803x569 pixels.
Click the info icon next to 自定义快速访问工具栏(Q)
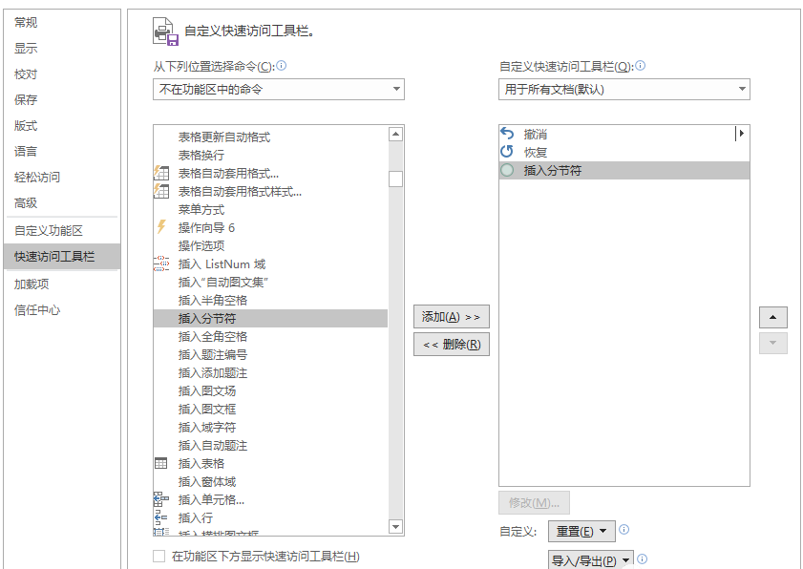click(641, 66)
